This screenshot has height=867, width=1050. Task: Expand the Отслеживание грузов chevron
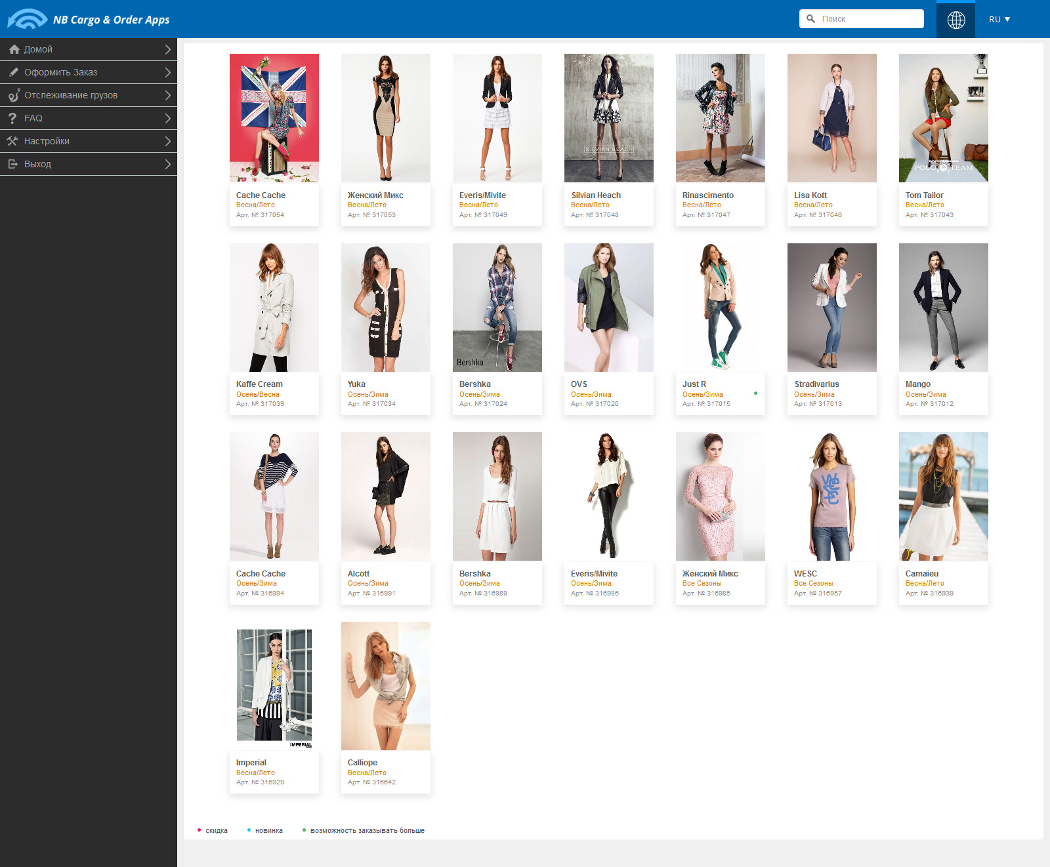click(168, 95)
